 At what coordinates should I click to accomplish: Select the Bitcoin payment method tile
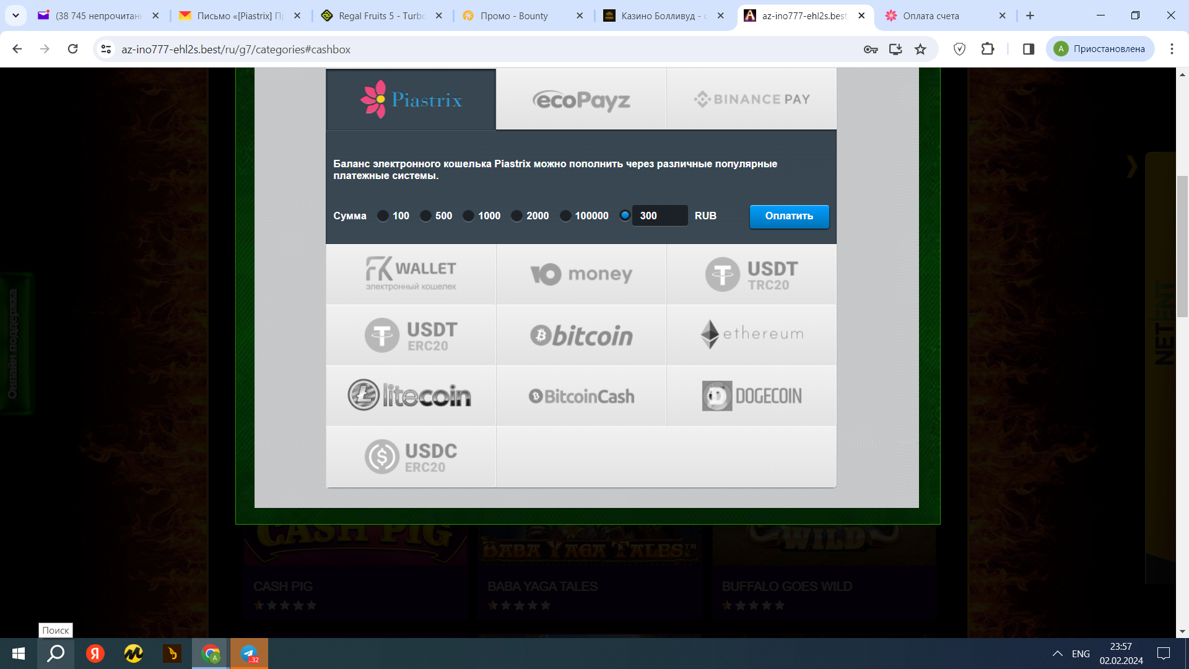pos(581,335)
